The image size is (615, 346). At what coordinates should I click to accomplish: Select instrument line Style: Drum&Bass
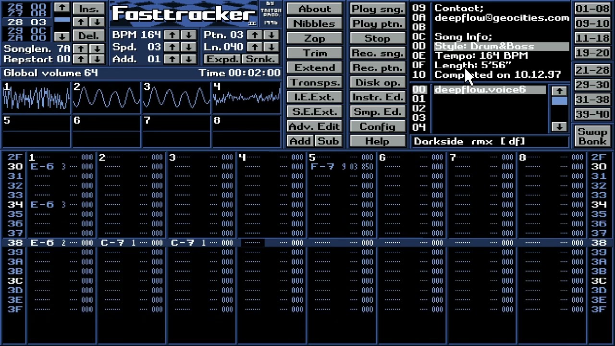[x=502, y=46]
